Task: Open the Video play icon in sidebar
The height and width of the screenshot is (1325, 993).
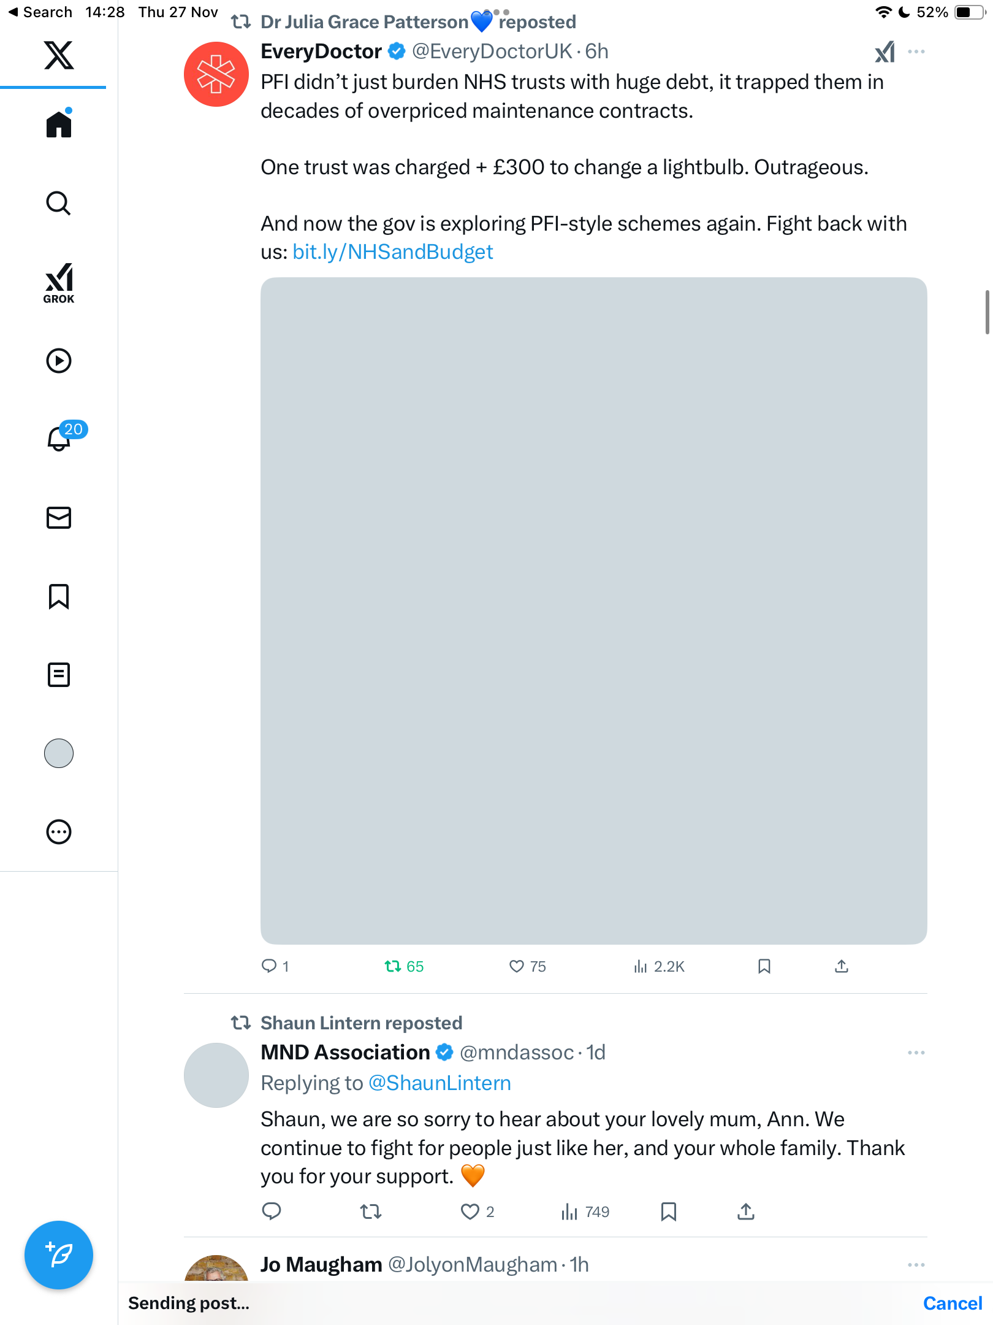Action: (59, 361)
